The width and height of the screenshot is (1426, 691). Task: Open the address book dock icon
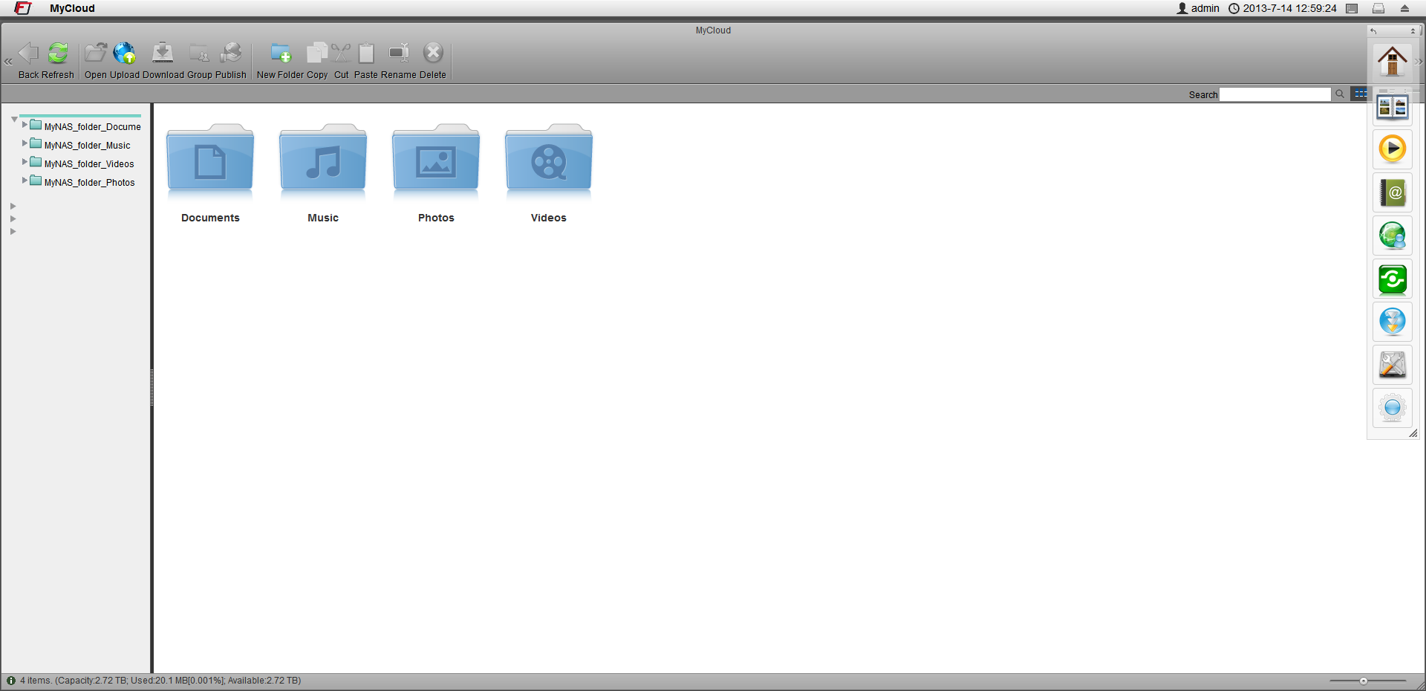point(1393,192)
